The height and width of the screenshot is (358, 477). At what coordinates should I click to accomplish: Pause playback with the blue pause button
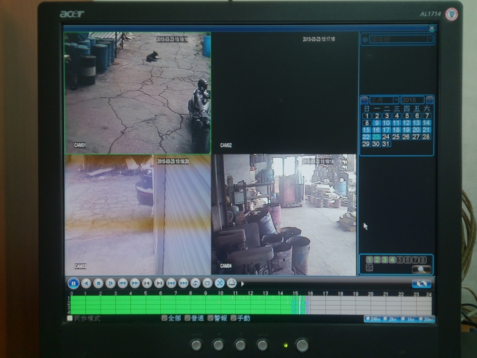74,284
